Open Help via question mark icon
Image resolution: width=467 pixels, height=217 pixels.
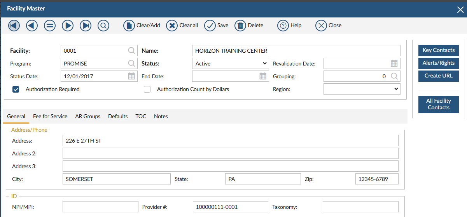coord(283,26)
